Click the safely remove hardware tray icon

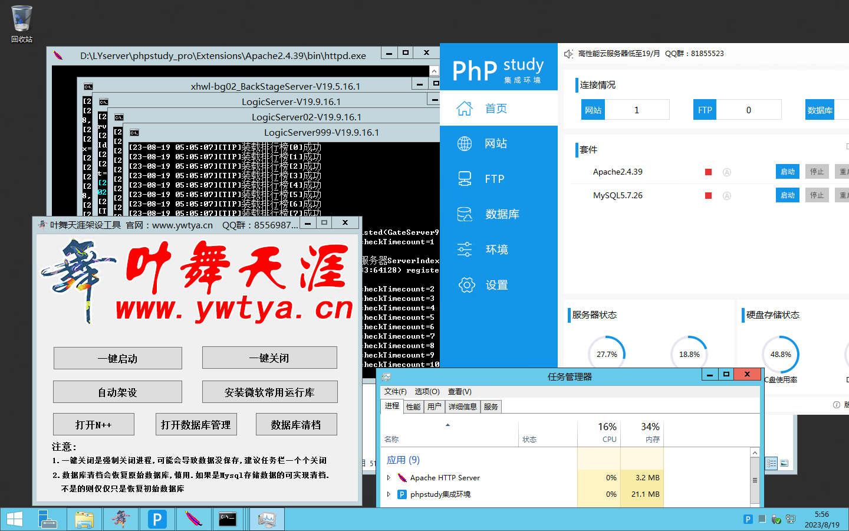point(776,519)
